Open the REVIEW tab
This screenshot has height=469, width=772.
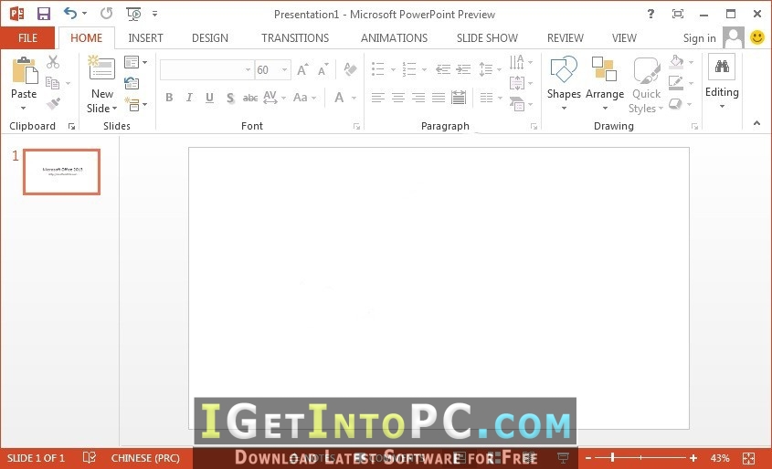566,37
